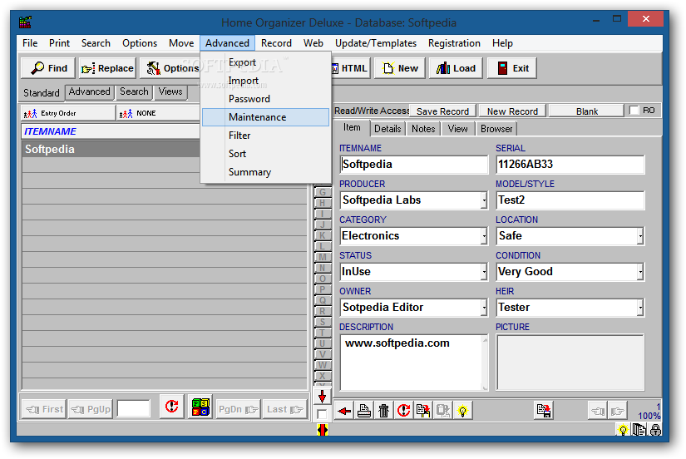Create a New database from toolbar
686x459 pixels.
[400, 68]
